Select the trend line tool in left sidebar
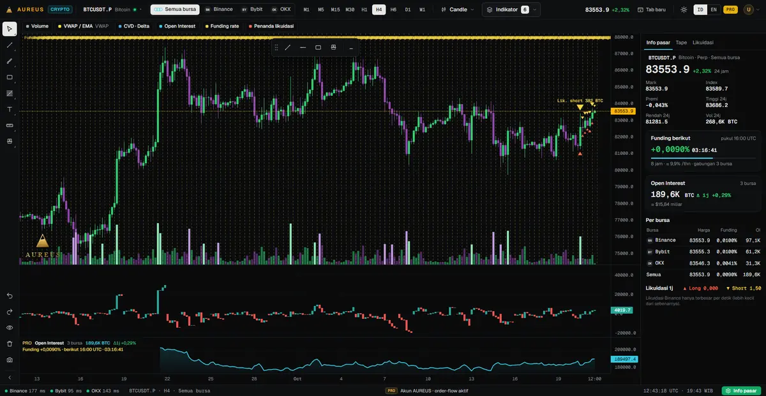This screenshot has width=766, height=396. 10,45
